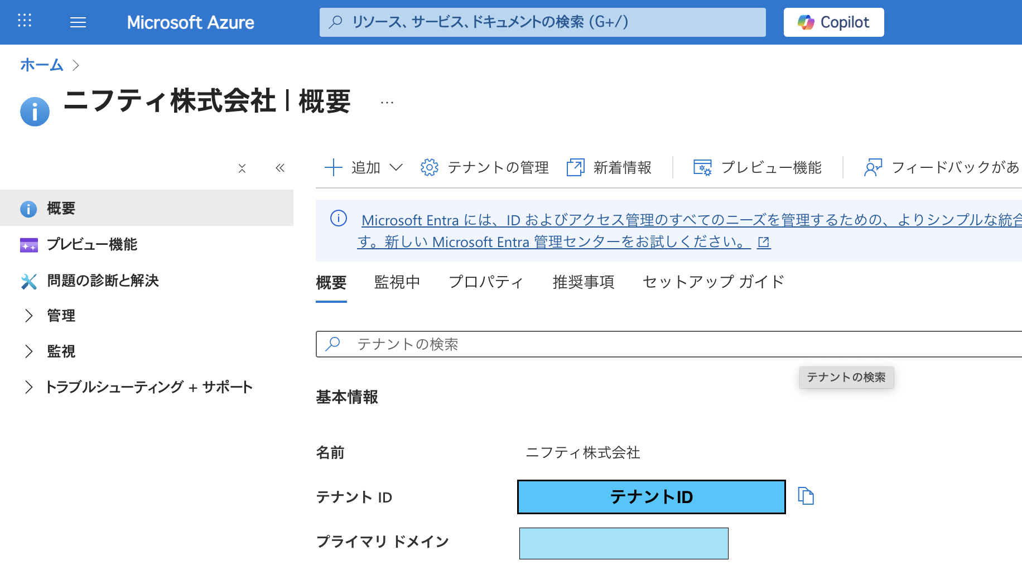Viewport: 1022px width, 570px height.
Task: Click the プレビュー機能 sidebar icon
Action: click(29, 245)
